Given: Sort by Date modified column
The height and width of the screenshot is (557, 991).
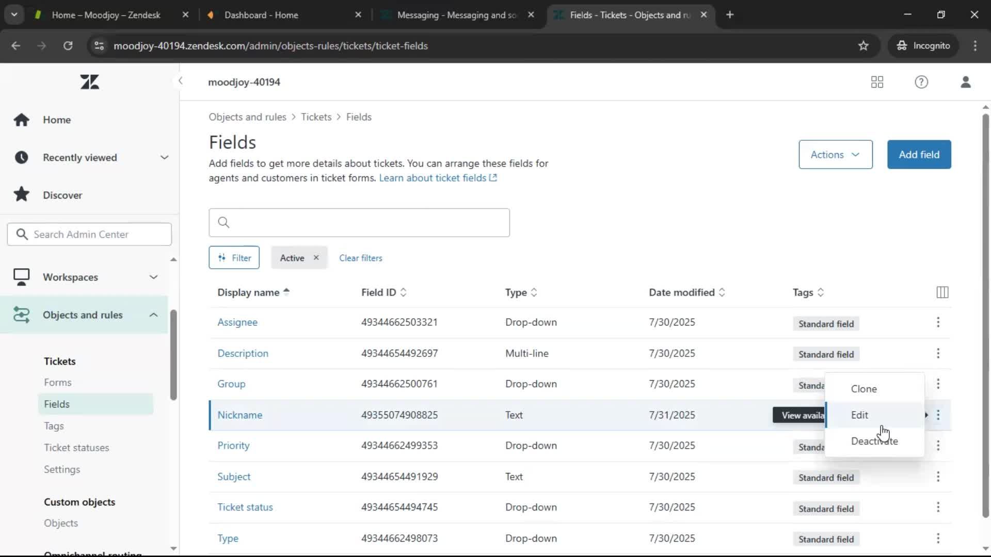Looking at the screenshot, I should pos(687,292).
